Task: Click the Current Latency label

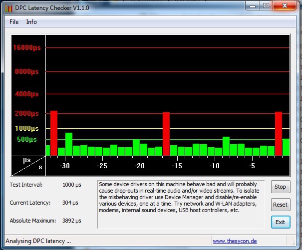Action: click(x=30, y=203)
